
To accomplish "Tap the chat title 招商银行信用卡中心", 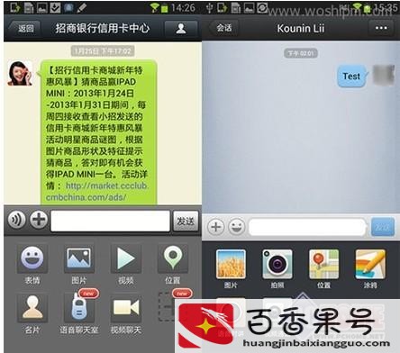I will (102, 29).
